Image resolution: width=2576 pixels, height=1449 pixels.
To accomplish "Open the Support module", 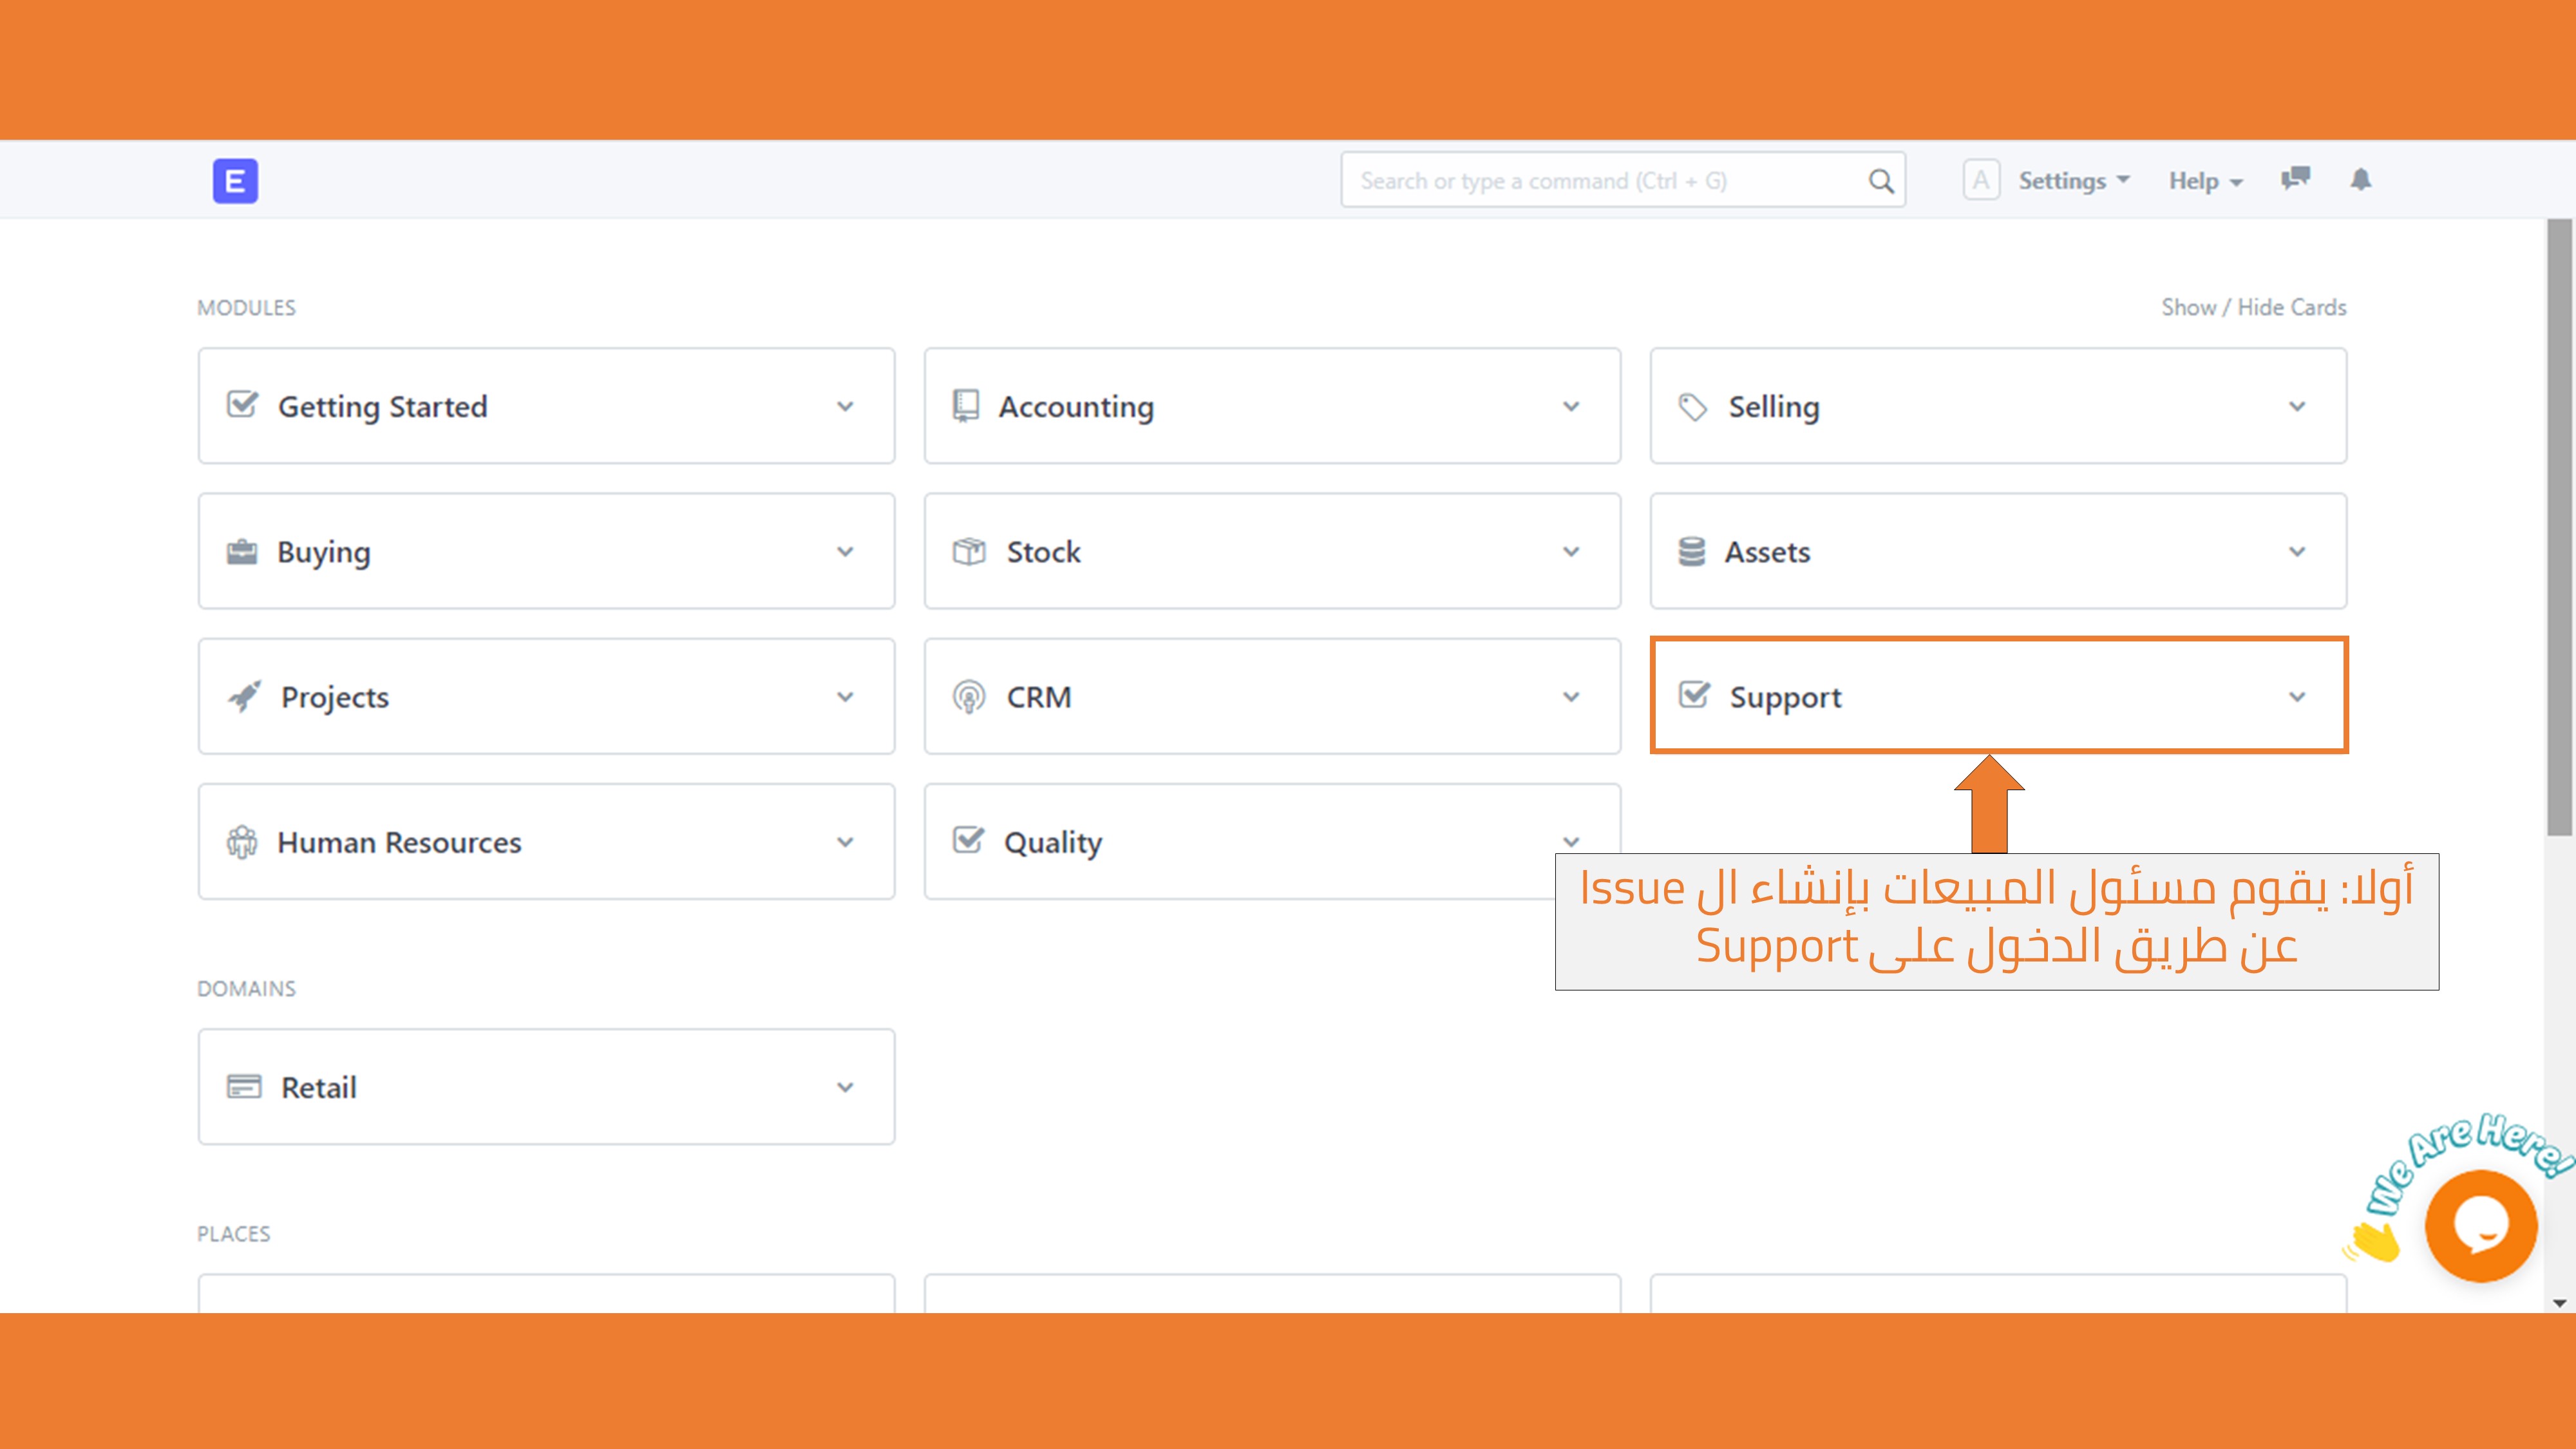I will pos(1998,695).
